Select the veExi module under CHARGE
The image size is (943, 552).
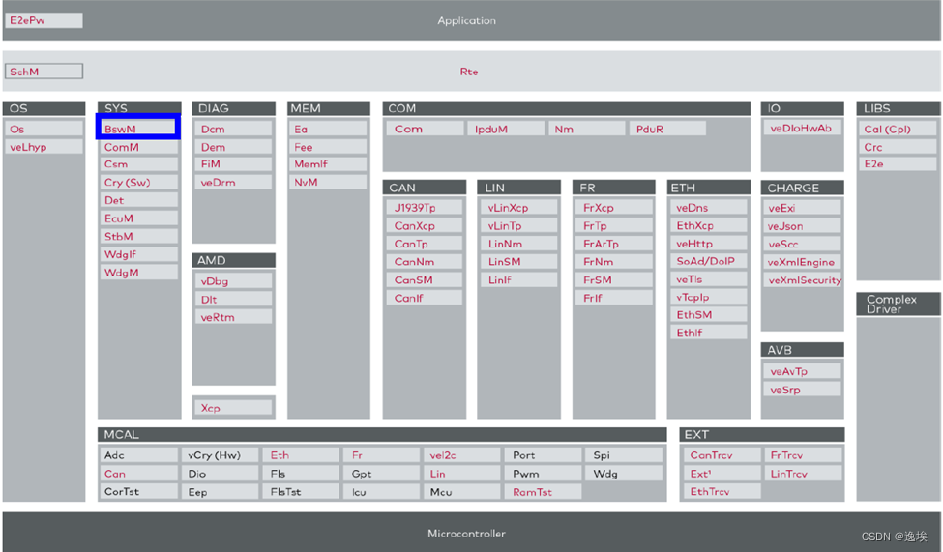(802, 208)
